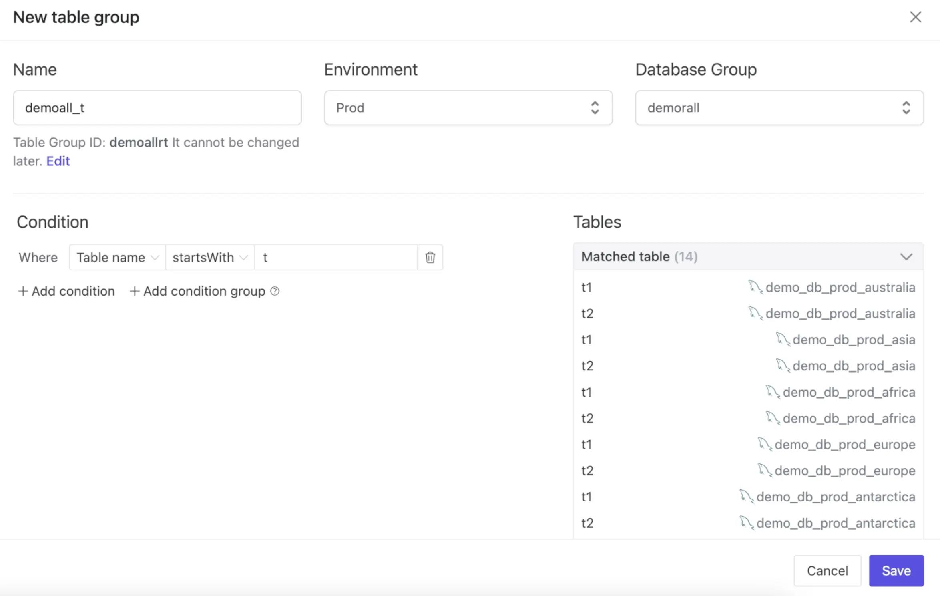Click MySQL icon for first demo_db_prod_australia row
Image resolution: width=940 pixels, height=596 pixels.
[755, 287]
